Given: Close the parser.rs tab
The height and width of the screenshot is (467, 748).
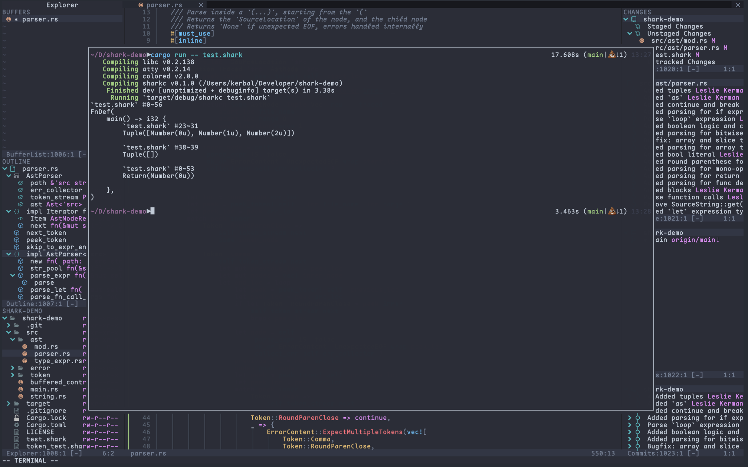Looking at the screenshot, I should point(201,5).
